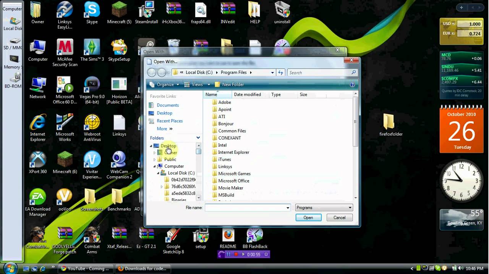Image resolution: width=489 pixels, height=274 pixels.
Task: Select the firefoxfolder desktop icon
Action: (x=391, y=125)
